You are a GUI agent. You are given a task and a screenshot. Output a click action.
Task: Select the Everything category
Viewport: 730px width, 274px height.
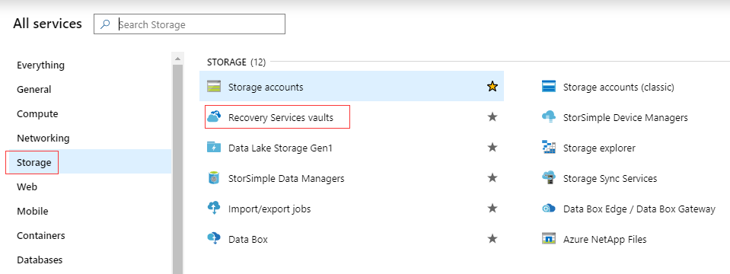click(x=40, y=65)
